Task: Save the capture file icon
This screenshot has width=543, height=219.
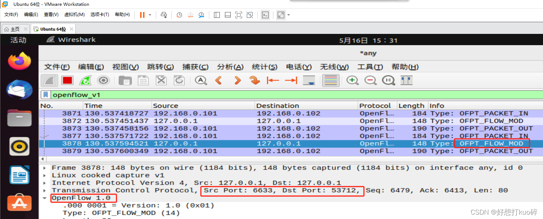Action: tap(143, 80)
